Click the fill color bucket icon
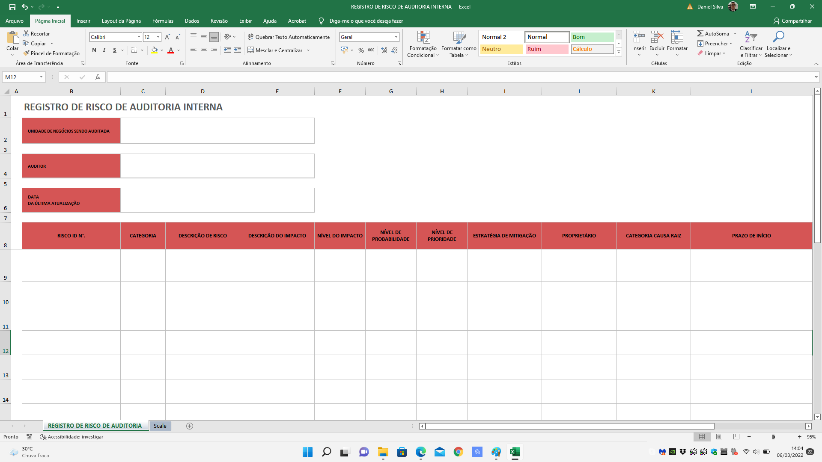The height and width of the screenshot is (462, 822). coord(154,50)
